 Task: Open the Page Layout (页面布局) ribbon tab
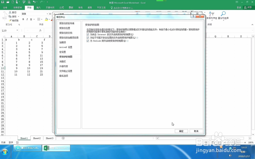point(50,8)
